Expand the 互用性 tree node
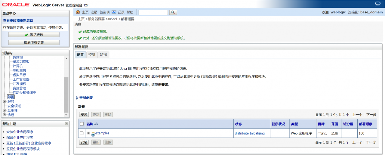 pos(4,110)
